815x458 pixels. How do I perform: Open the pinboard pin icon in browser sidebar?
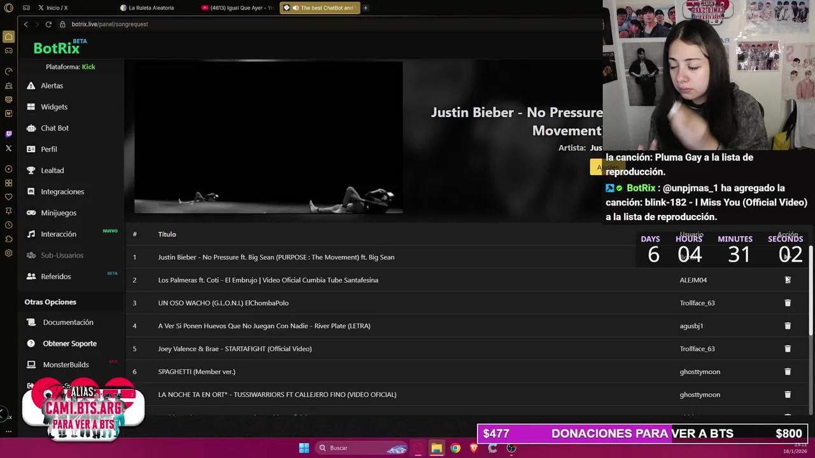(8, 211)
